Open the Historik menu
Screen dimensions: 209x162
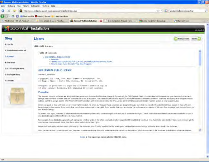coord(26,6)
